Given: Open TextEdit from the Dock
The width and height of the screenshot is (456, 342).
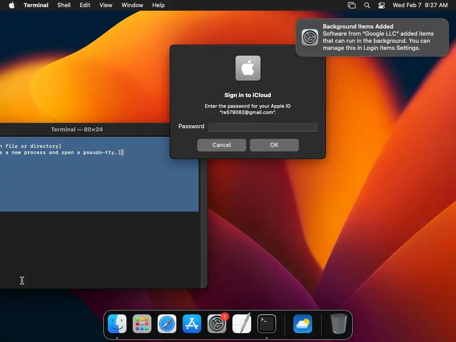Looking at the screenshot, I should click(242, 324).
